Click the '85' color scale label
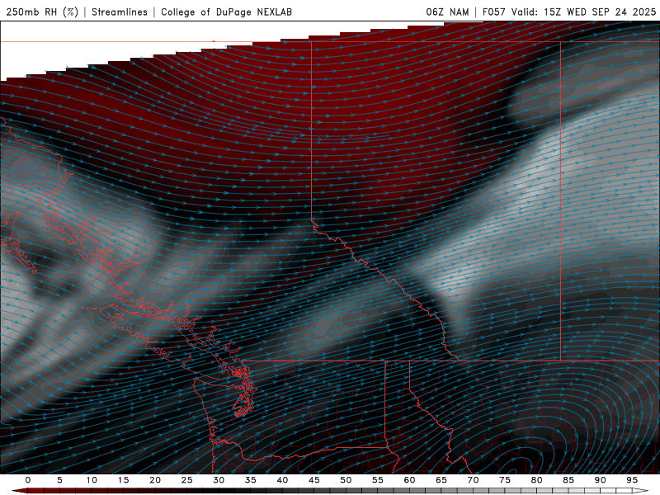 568,480
